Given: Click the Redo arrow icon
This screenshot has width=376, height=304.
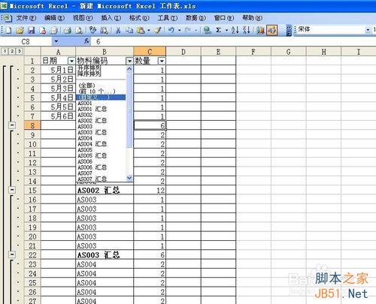Looking at the screenshot, I should (188, 30).
